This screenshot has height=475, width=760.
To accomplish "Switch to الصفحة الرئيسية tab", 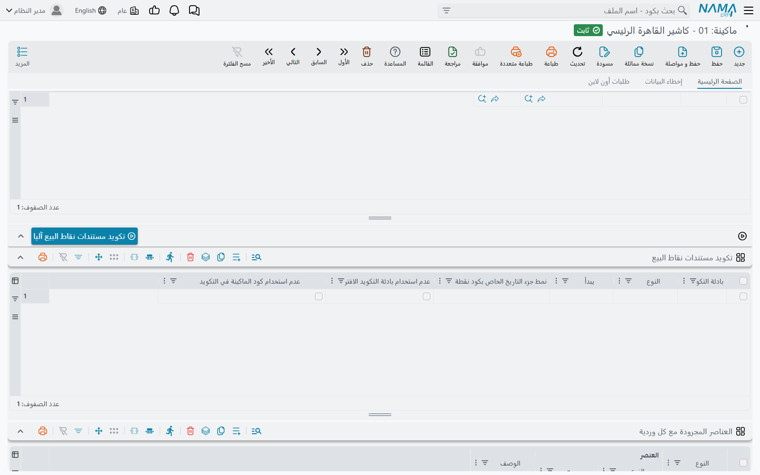I will [x=720, y=82].
